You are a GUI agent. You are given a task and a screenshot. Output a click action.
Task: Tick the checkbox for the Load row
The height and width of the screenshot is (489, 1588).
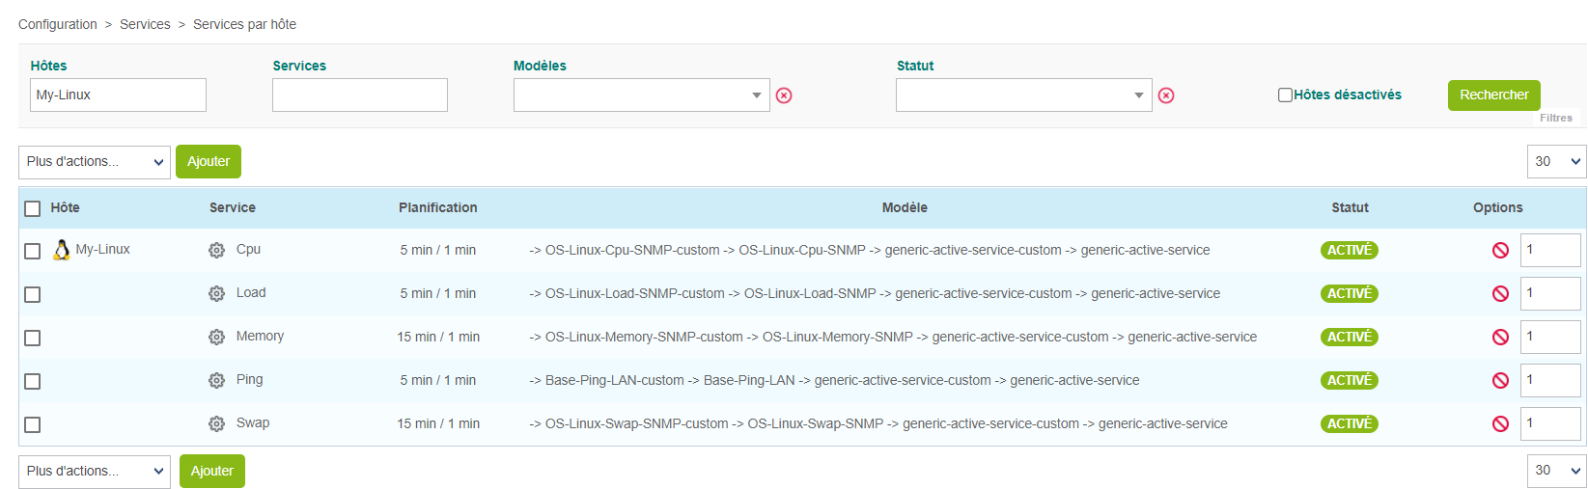tap(33, 294)
